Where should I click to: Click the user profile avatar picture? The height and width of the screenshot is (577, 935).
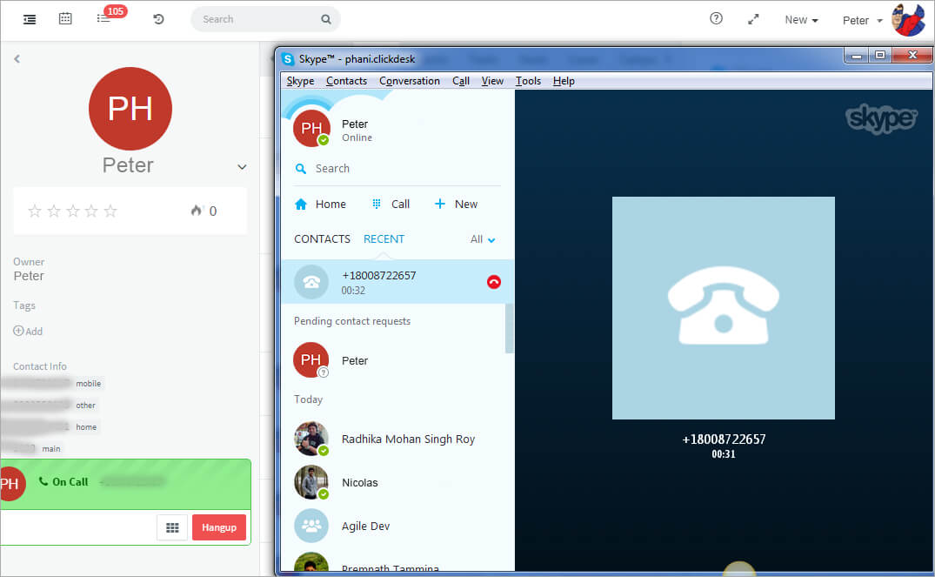click(x=908, y=19)
